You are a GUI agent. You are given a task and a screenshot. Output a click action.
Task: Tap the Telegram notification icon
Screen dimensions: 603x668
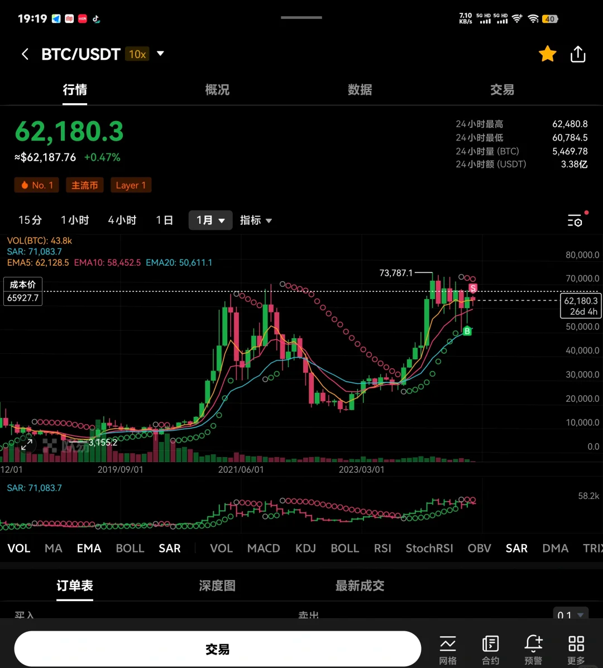point(56,19)
